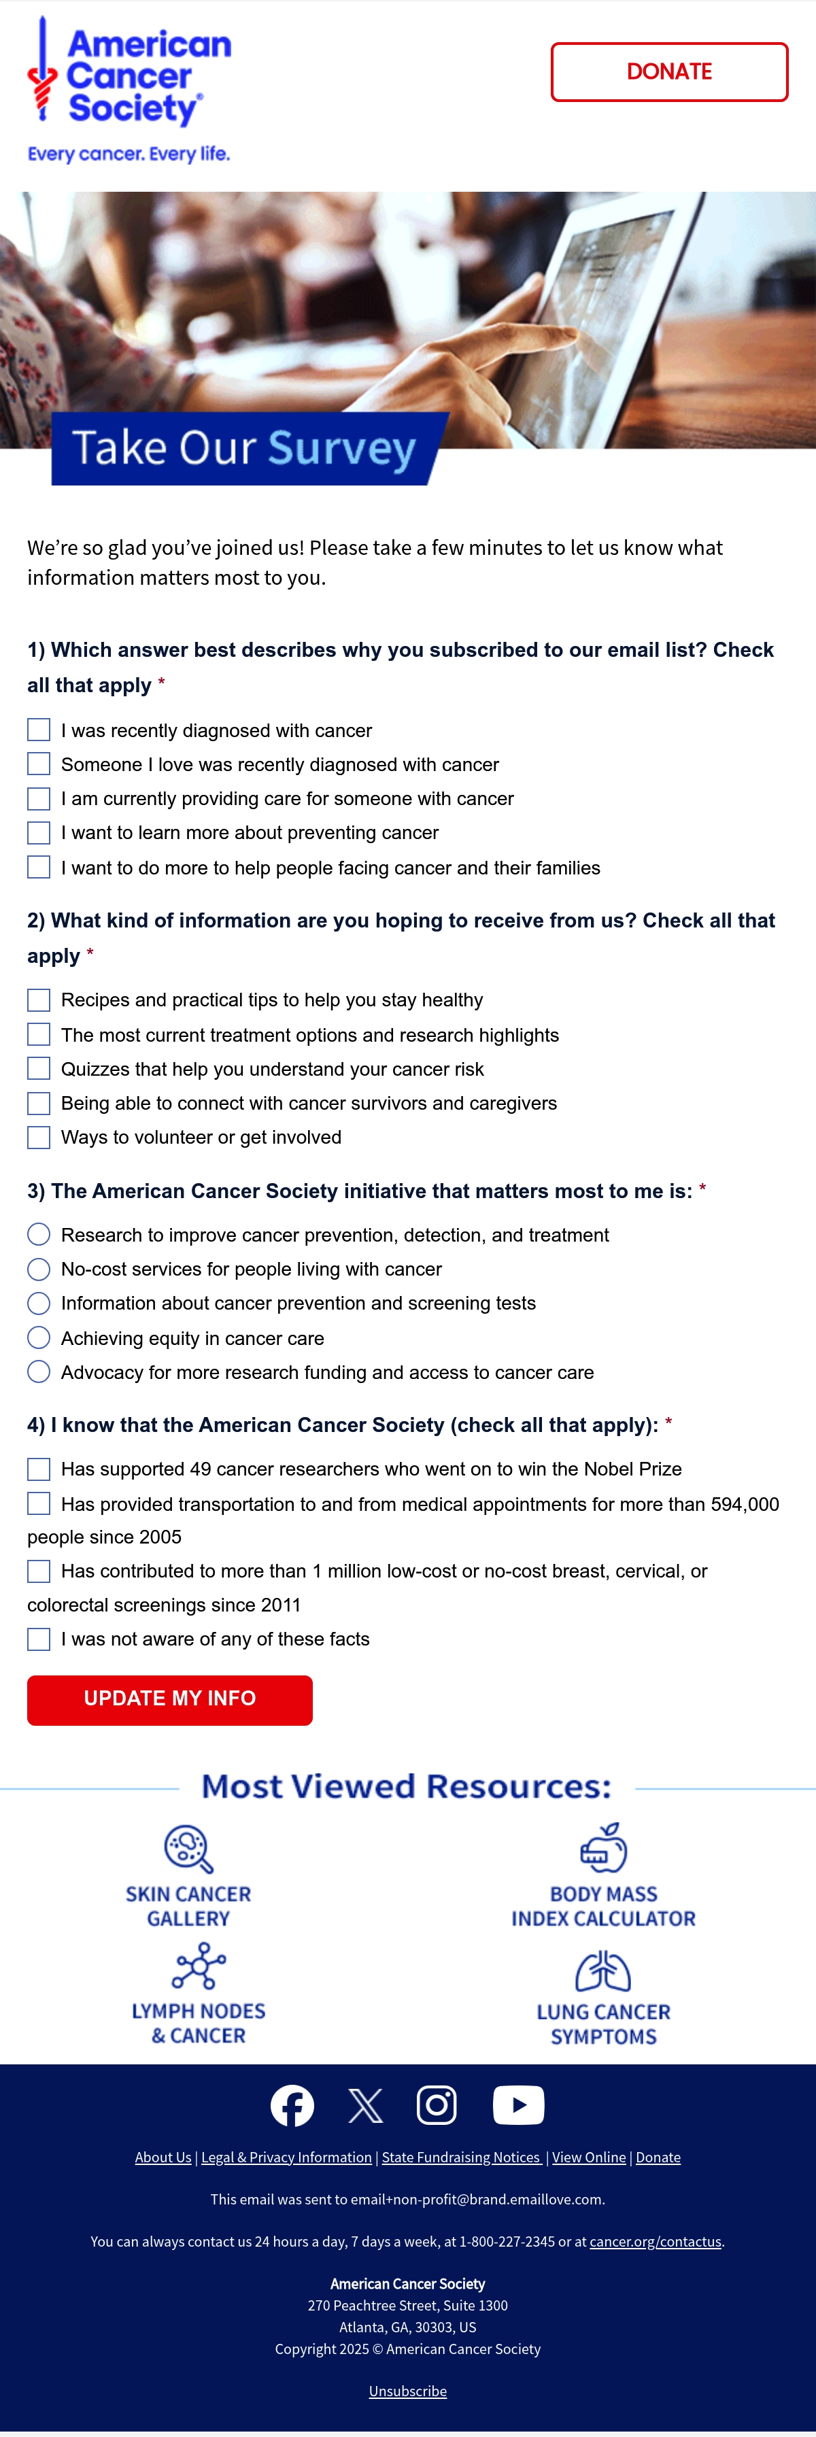Select 'Achieving equity in cancer care' option

39,1337
